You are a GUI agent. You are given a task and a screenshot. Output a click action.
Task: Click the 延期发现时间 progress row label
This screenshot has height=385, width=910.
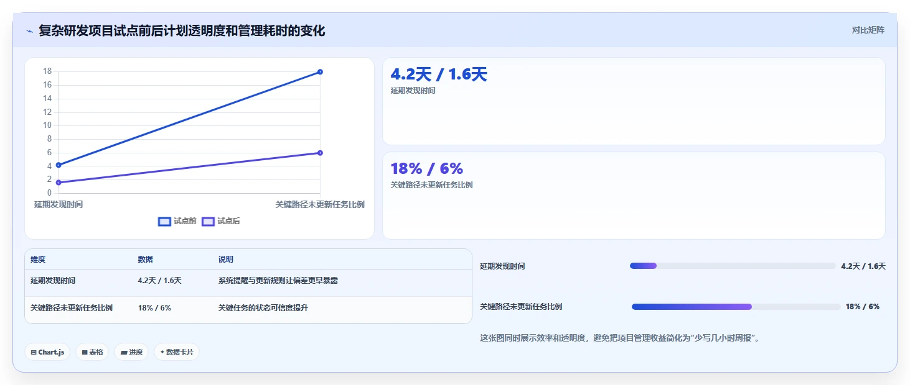pyautogui.click(x=502, y=266)
